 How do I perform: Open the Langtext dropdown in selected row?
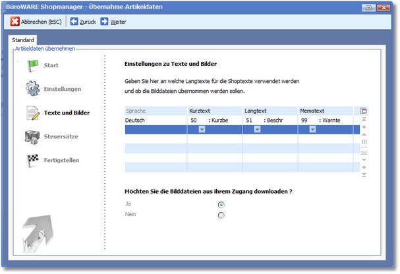[257, 130]
